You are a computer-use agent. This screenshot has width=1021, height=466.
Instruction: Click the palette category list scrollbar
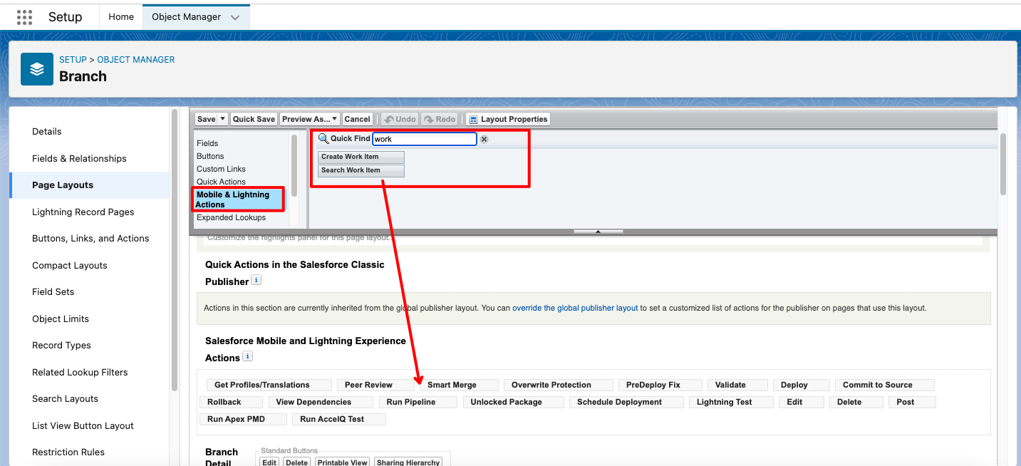coord(294,165)
